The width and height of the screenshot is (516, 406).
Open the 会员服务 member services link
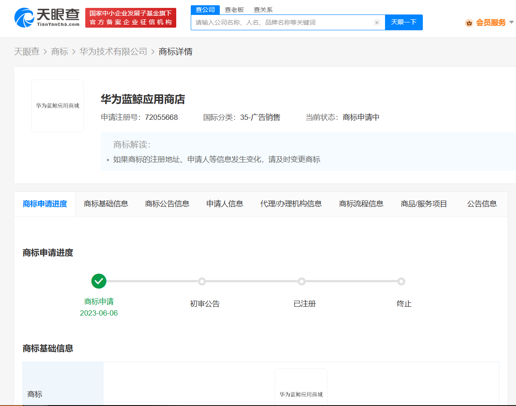pos(491,22)
